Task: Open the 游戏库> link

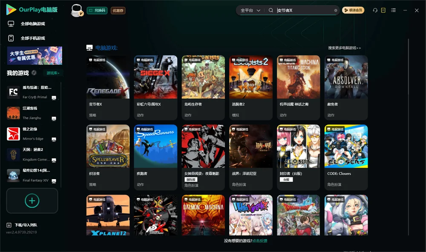Action: coord(53,73)
